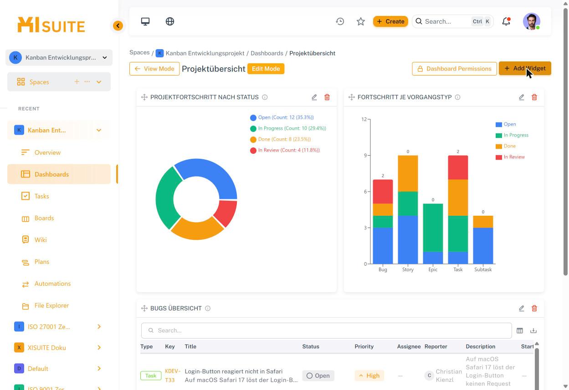Focus the bugs table search field
569x390 pixels.
pos(327,330)
